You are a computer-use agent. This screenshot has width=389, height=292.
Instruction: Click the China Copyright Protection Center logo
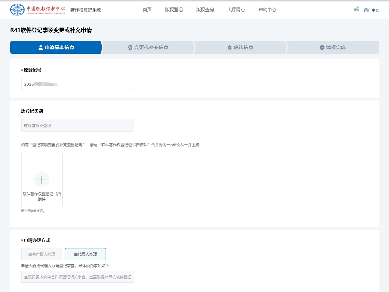click(38, 10)
